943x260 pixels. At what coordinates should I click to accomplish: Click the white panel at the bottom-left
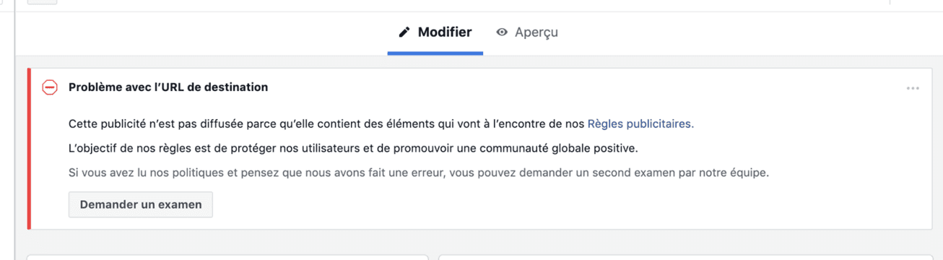point(227,257)
